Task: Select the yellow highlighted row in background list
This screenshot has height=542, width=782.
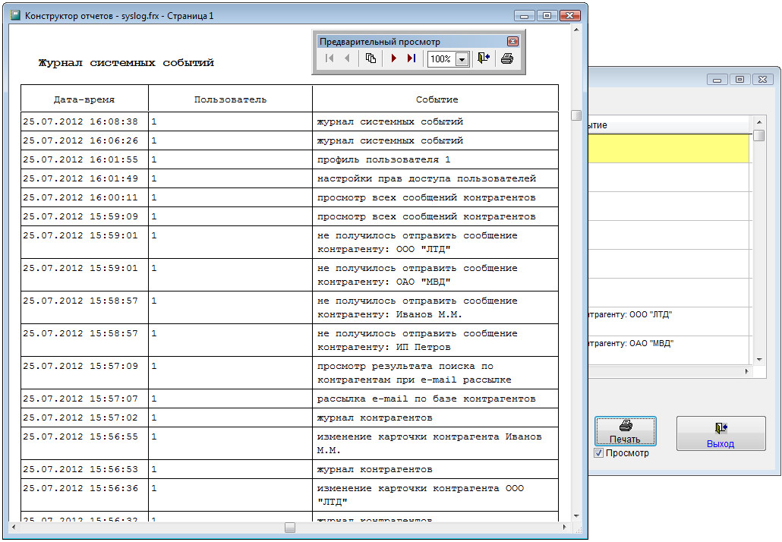Action: (x=668, y=148)
